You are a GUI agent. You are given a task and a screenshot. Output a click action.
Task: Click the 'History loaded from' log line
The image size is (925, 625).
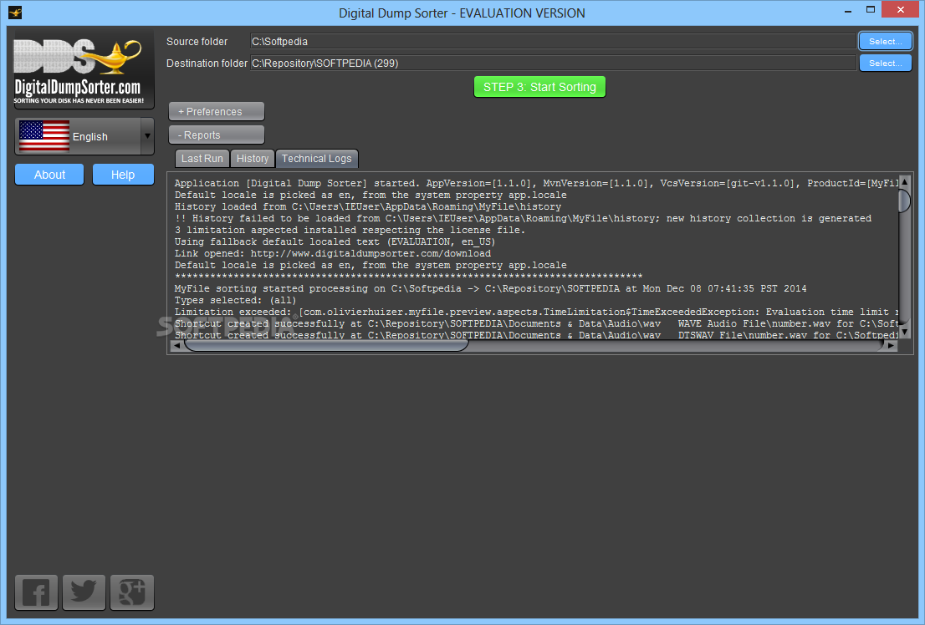(368, 207)
